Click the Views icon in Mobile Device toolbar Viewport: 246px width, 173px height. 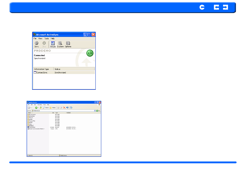(71, 108)
